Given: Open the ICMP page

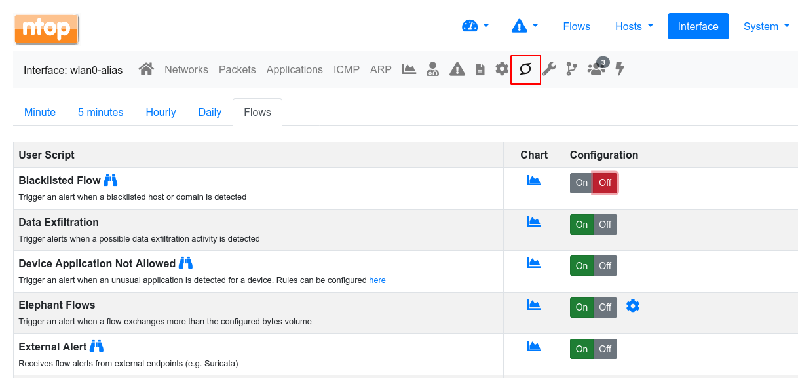Looking at the screenshot, I should [x=347, y=69].
